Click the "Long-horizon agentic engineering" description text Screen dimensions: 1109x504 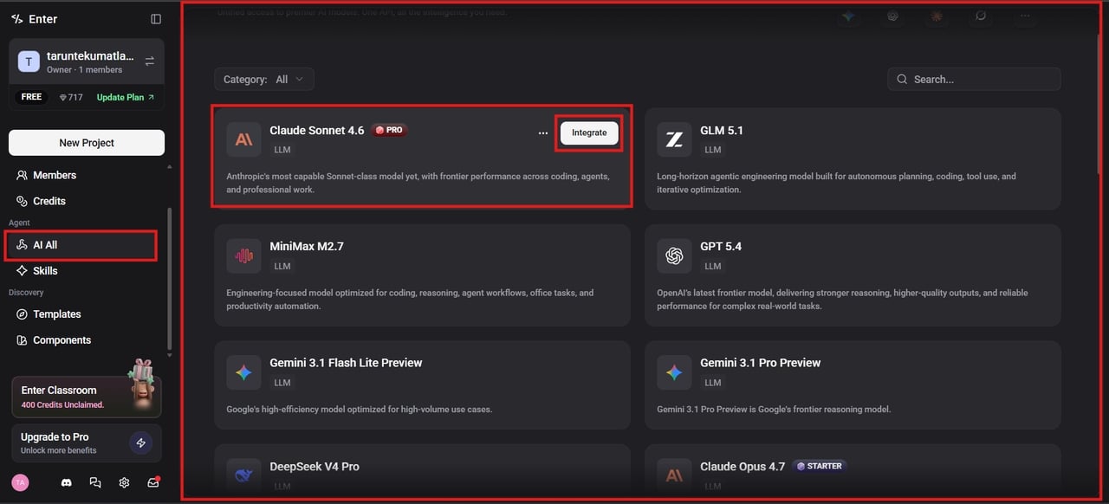836,183
